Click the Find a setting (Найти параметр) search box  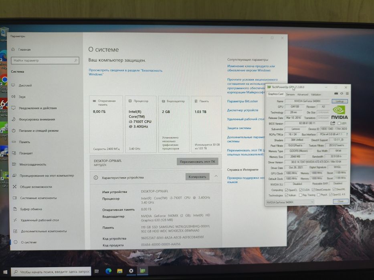(45, 60)
